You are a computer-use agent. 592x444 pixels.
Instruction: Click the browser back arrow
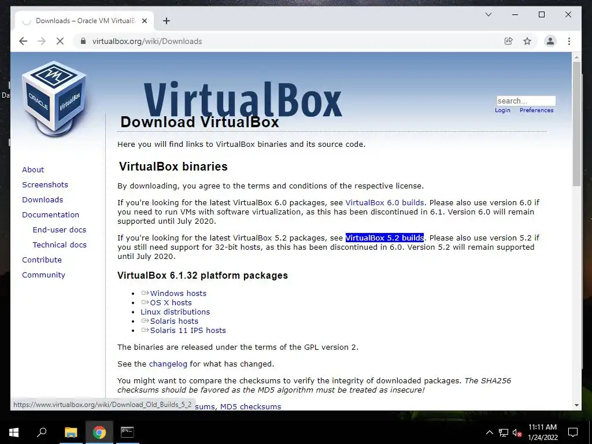(23, 41)
